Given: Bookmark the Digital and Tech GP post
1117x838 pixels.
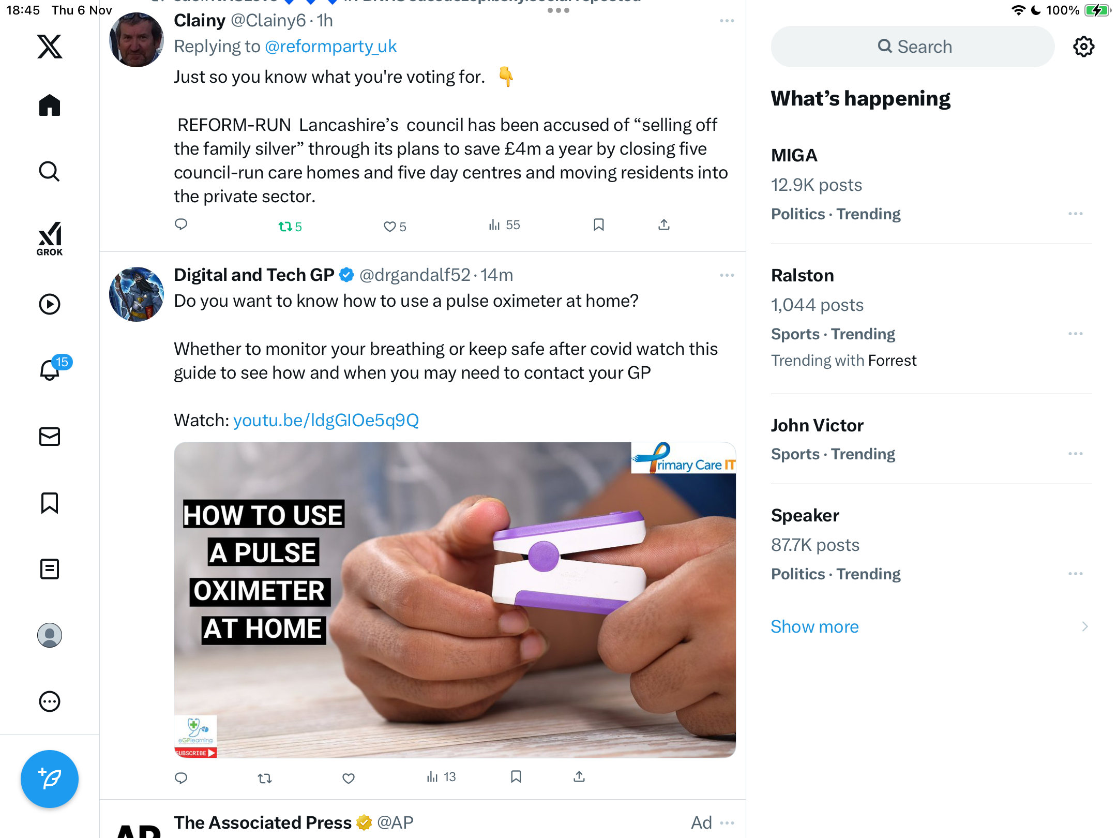Looking at the screenshot, I should pyautogui.click(x=516, y=777).
